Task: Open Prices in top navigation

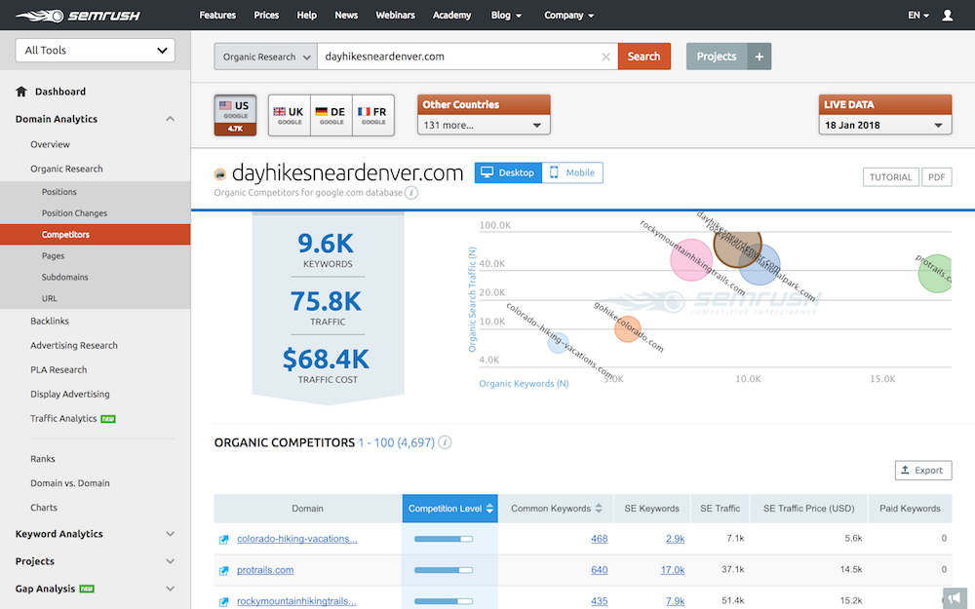Action: pyautogui.click(x=266, y=15)
